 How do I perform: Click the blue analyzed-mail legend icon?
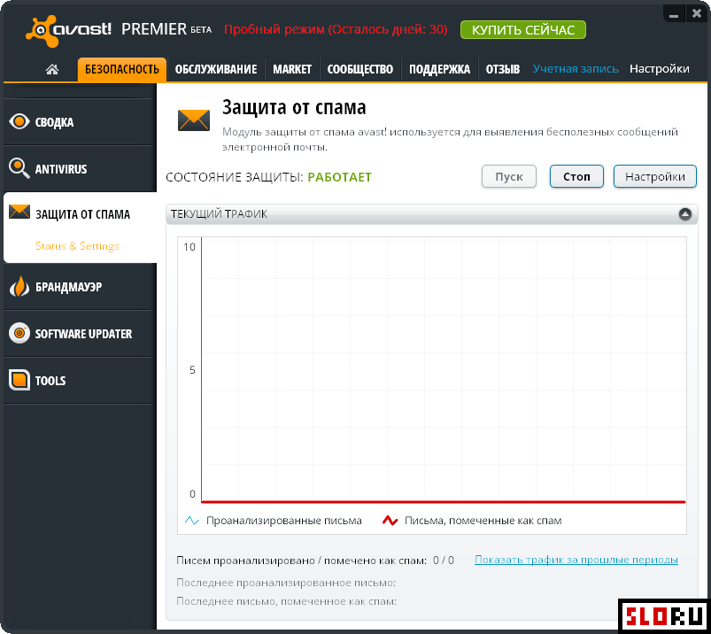[192, 521]
